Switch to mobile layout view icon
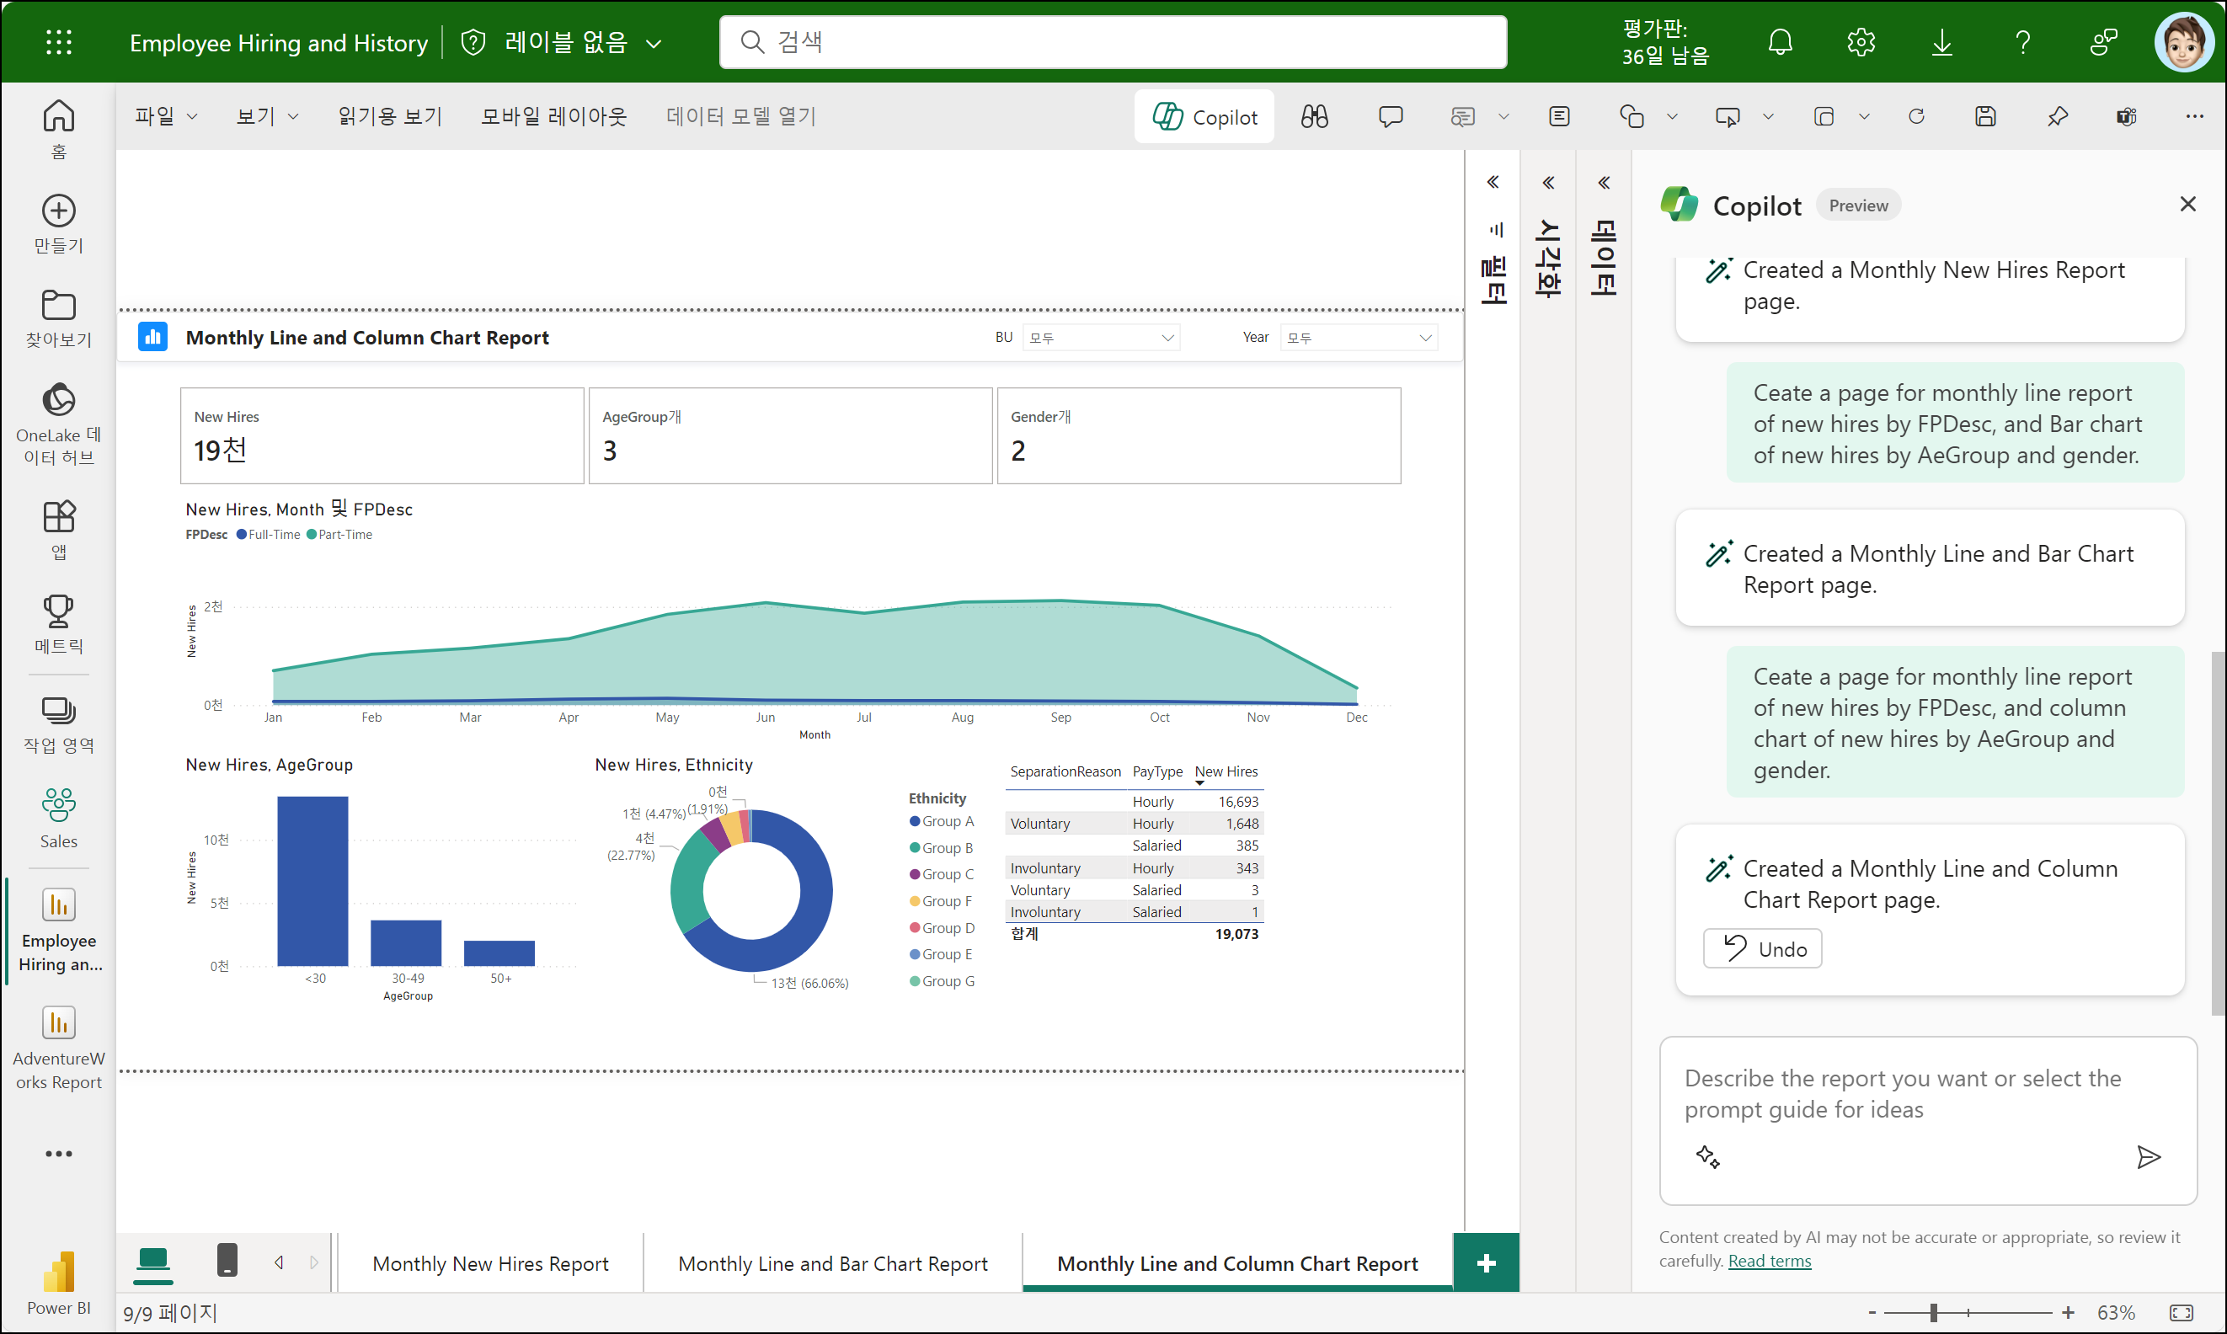This screenshot has width=2227, height=1334. (x=227, y=1260)
